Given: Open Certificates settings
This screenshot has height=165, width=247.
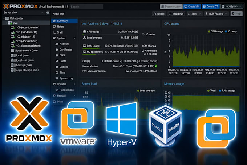Looking at the screenshot, I should coord(64,50).
